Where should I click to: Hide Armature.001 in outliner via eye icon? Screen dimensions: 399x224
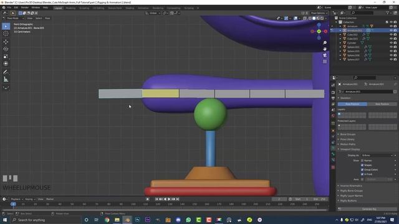391,30
